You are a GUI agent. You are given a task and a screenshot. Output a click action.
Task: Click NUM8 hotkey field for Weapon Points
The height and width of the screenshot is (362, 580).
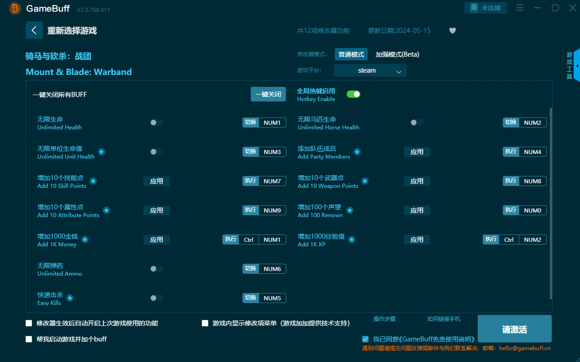pos(533,181)
